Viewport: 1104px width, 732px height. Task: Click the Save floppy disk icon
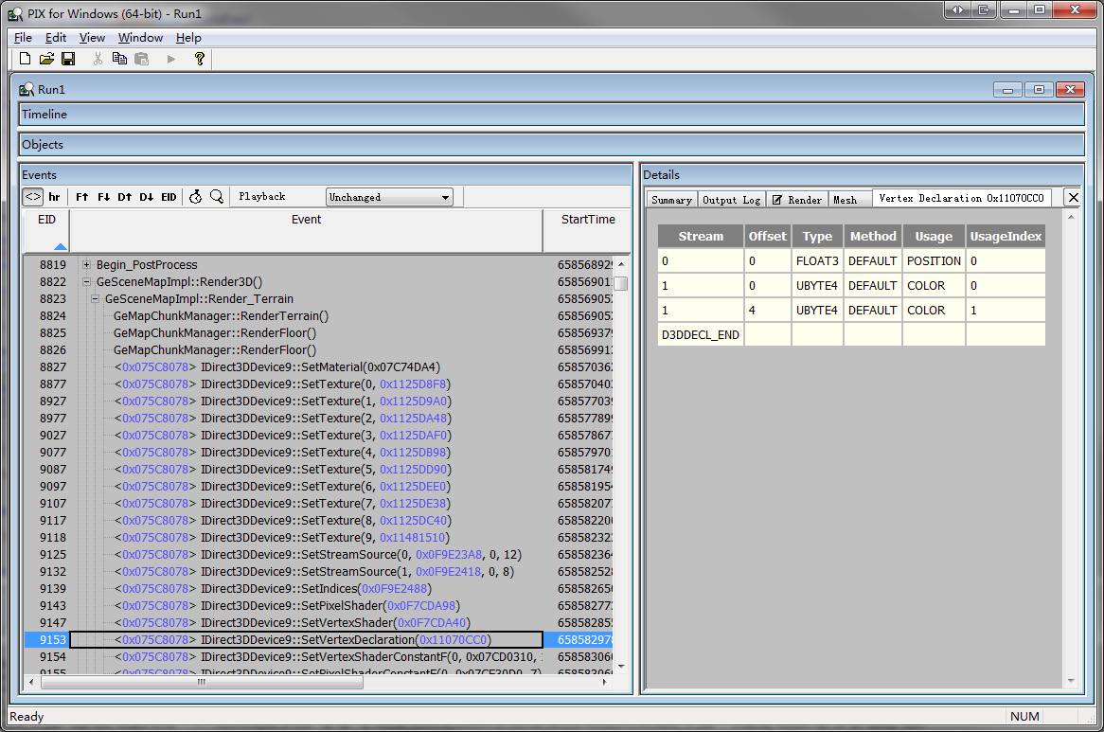[x=68, y=59]
